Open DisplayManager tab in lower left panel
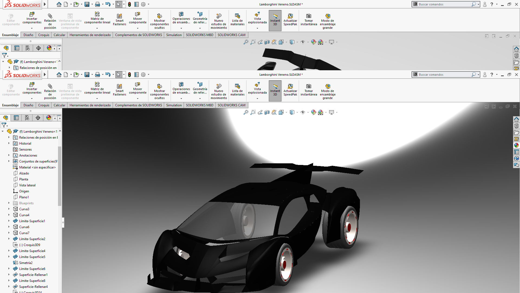Viewport: 520px width, 293px height. [49, 118]
